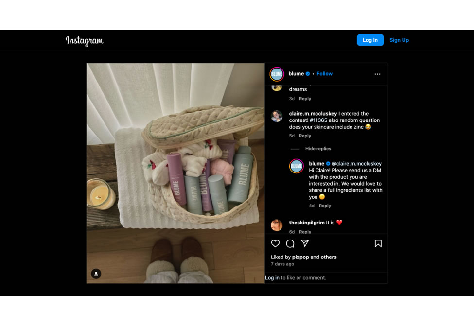
Task: Save post with the bookmark icon
Action: 378,243
